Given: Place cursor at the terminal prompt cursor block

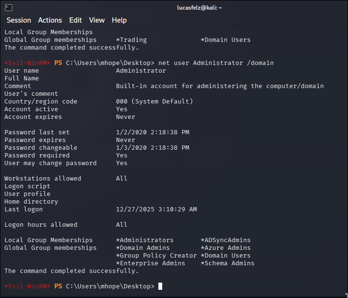Looking at the screenshot, I should tap(160, 286).
